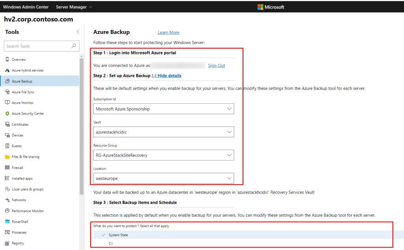
Task: Open the Vault dropdown
Action: click(164, 132)
